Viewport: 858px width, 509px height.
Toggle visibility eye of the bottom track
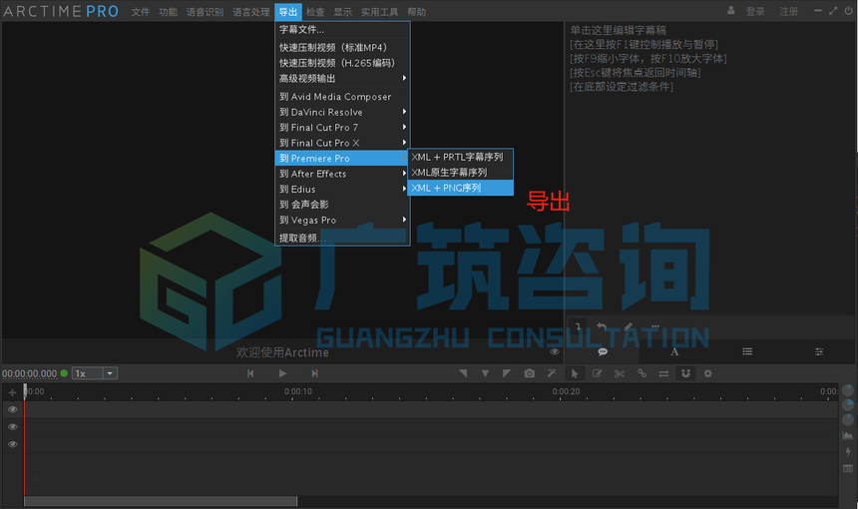(x=13, y=444)
